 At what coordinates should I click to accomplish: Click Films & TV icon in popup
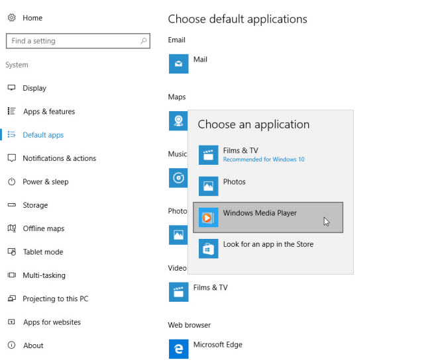(x=208, y=155)
